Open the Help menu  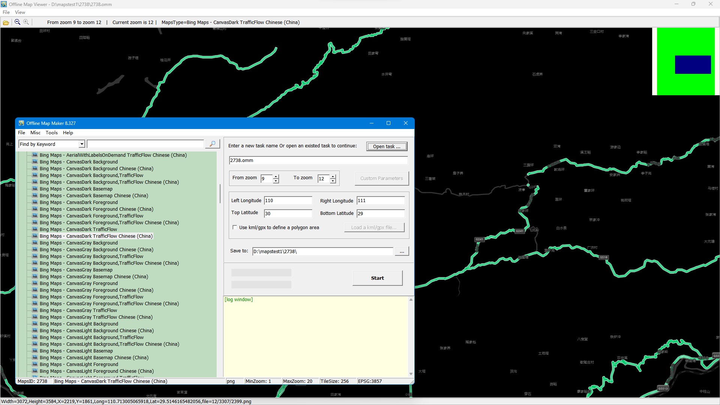[68, 132]
